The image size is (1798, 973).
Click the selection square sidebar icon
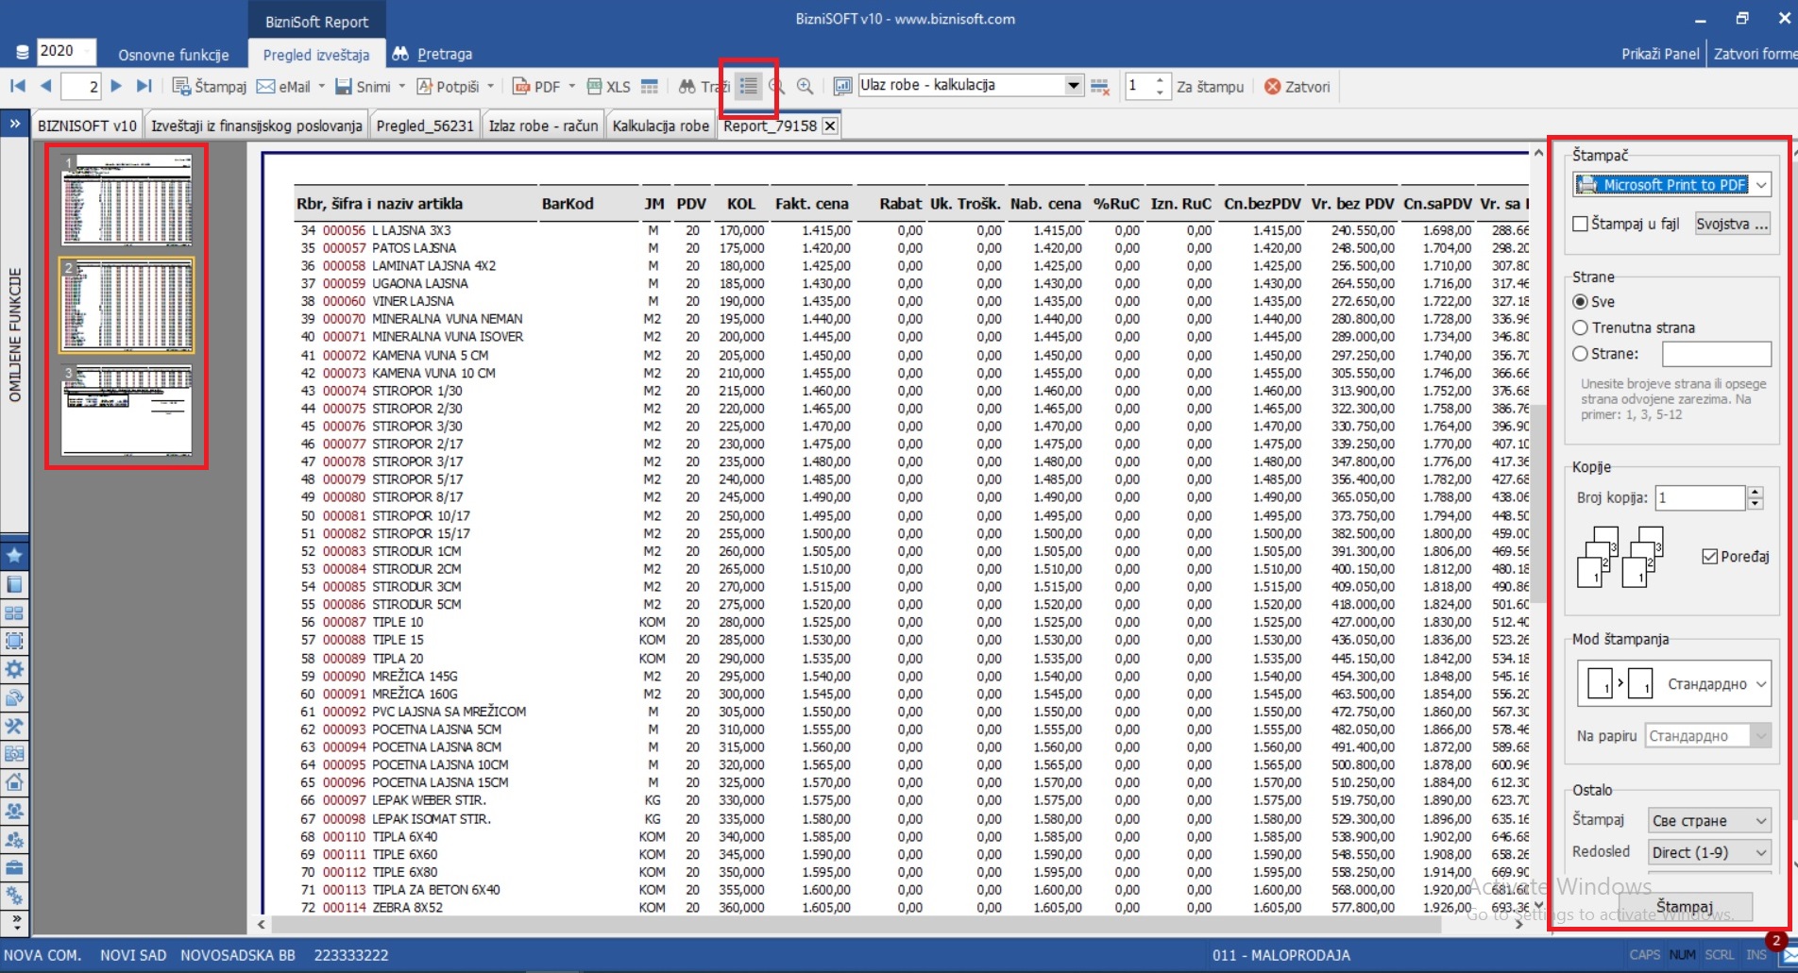(14, 641)
